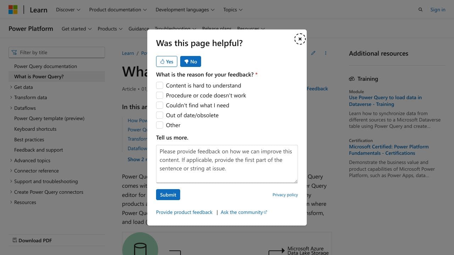The image size is (454, 255).
Task: Expand 'Dataflows' tree node
Action: coord(25,108)
